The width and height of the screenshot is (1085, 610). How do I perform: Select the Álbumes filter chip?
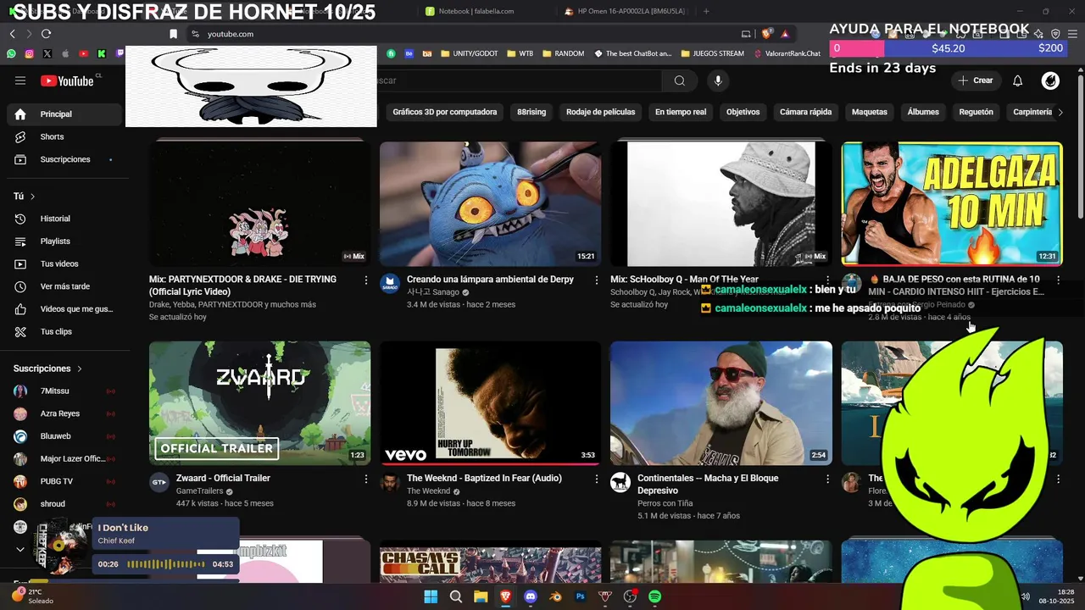click(923, 112)
